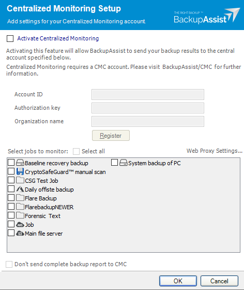Screen dimensions: 244x290
Task: Dismiss dialog with Cancel button
Action: 219,281
